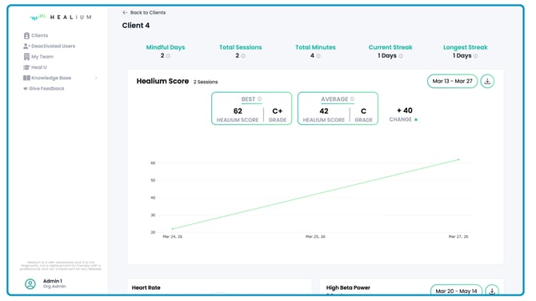Click the average score value 42
Image resolution: width=536 pixels, height=301 pixels.
click(324, 111)
